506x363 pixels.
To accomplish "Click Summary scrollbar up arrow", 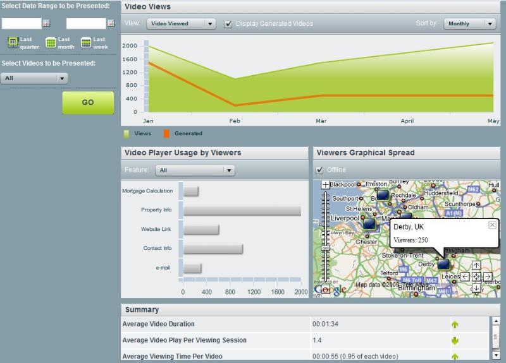I will pyautogui.click(x=496, y=321).
